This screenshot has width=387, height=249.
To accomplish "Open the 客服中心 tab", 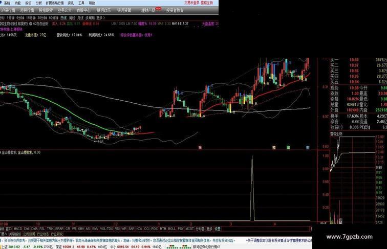I will click(83, 10).
